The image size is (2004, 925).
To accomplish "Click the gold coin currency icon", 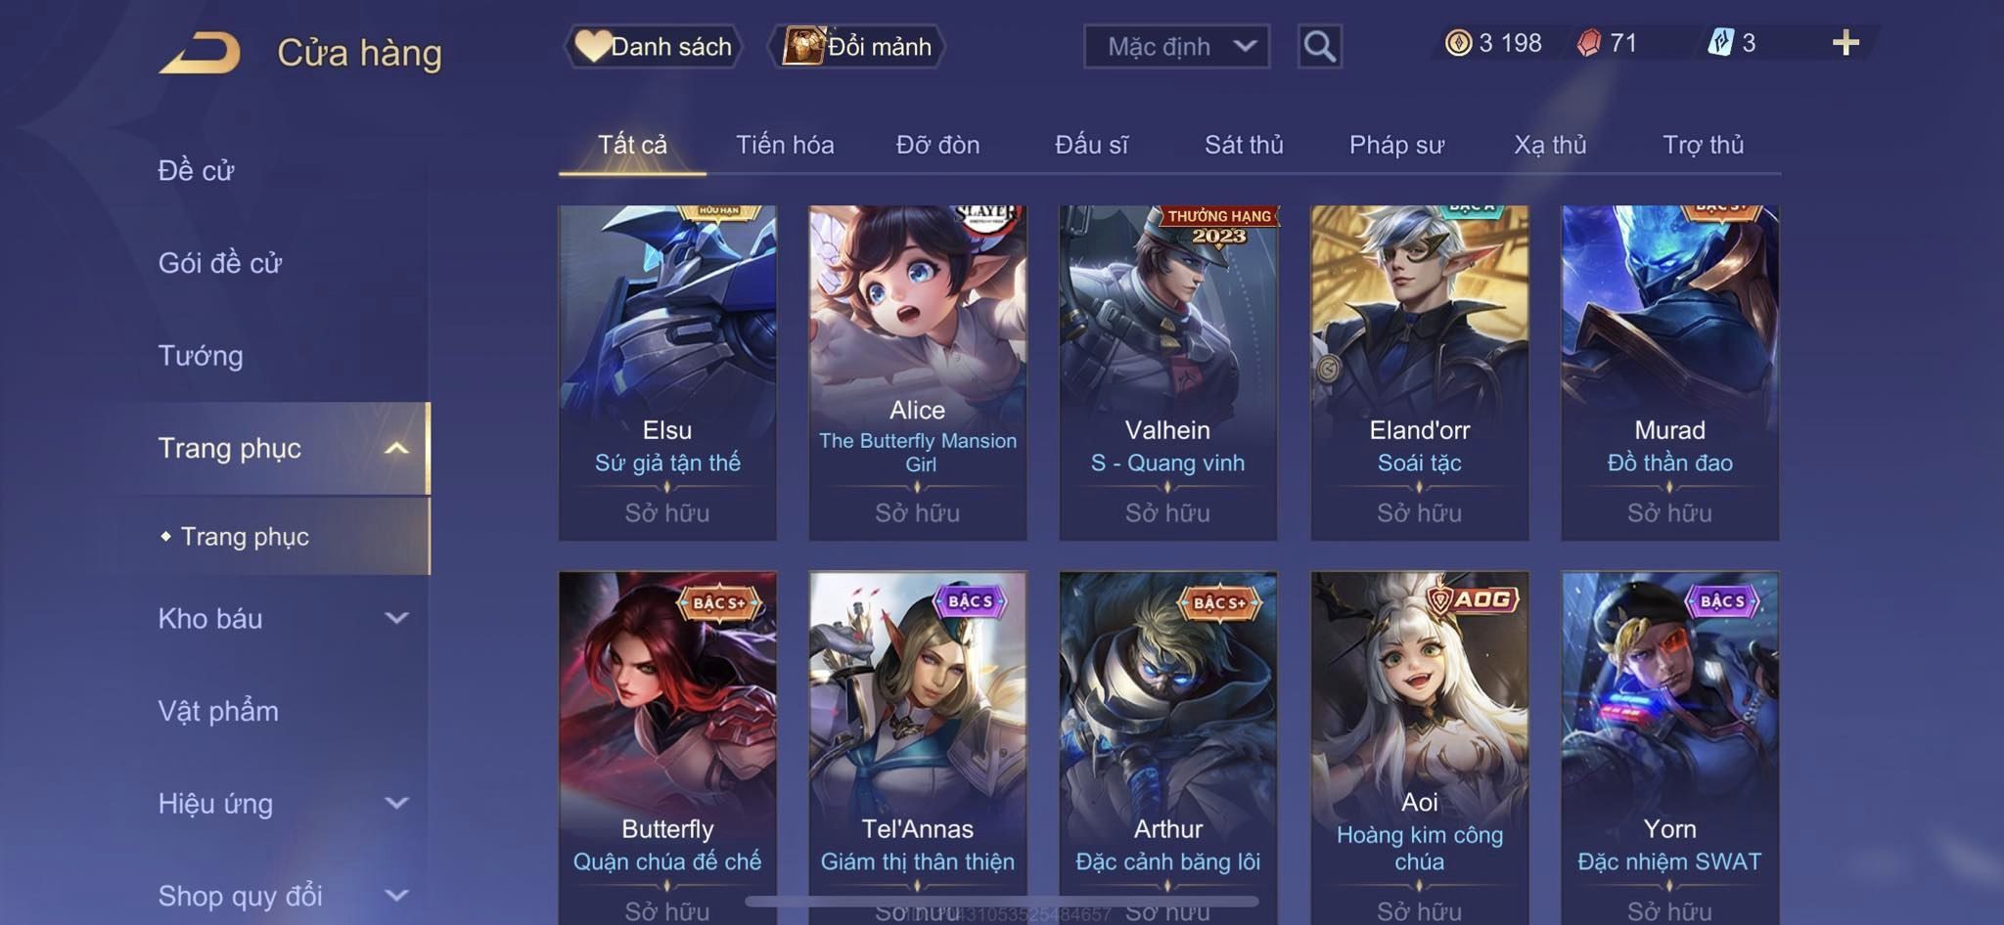I will click(1458, 43).
